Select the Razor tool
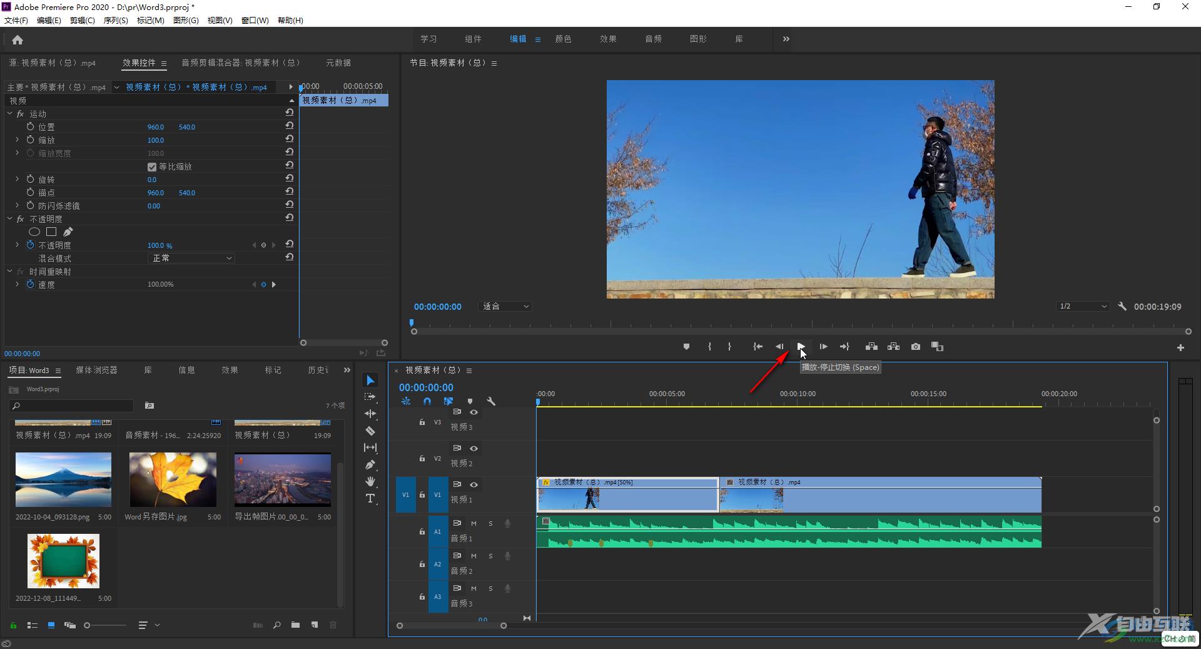Viewport: 1201px width, 649px height. pyautogui.click(x=370, y=431)
